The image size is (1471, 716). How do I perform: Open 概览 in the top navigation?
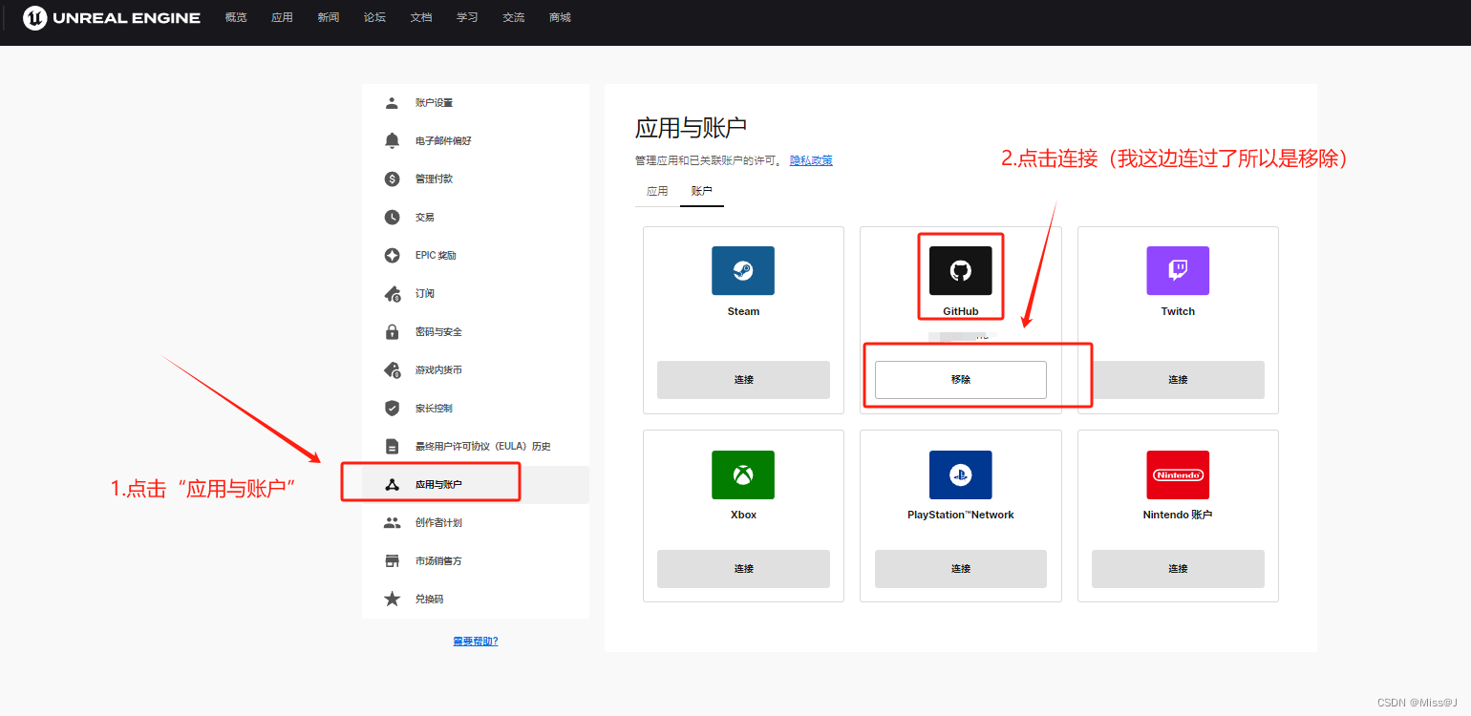point(236,17)
